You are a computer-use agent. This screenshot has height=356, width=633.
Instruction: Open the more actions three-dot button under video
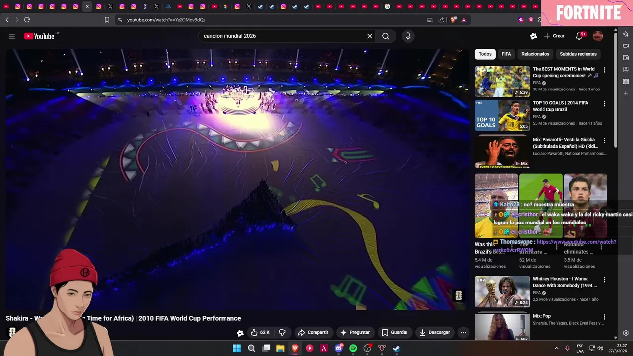point(463,333)
